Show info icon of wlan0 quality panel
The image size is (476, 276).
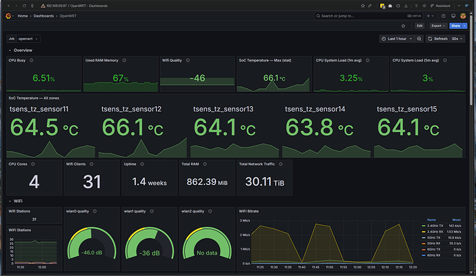coord(95,211)
